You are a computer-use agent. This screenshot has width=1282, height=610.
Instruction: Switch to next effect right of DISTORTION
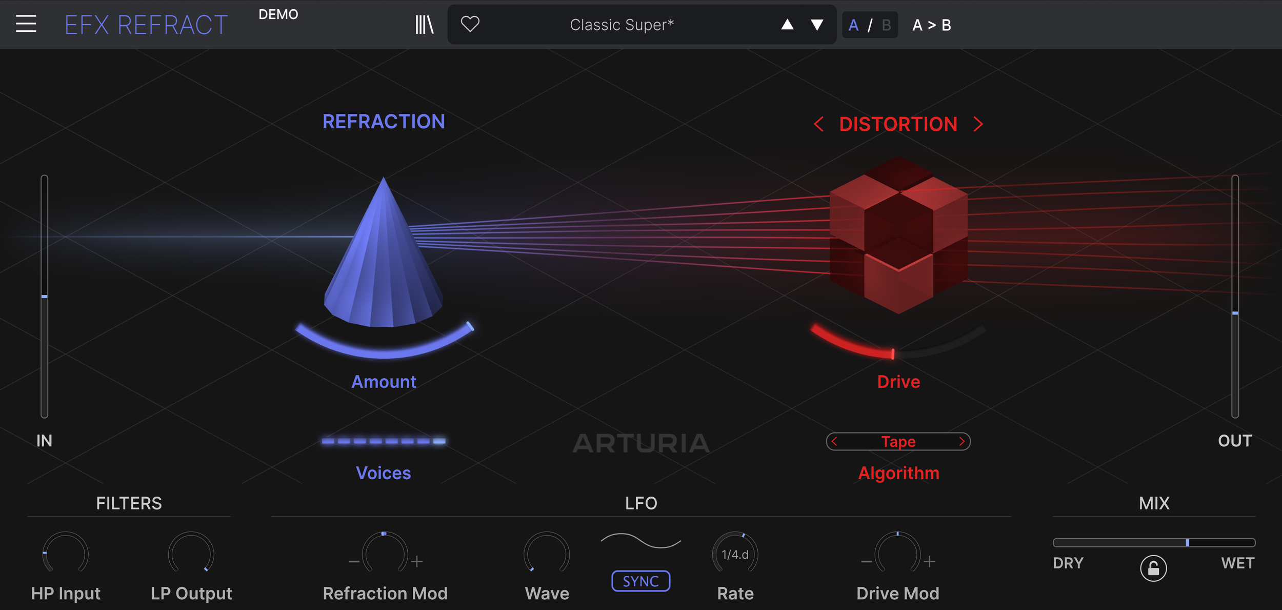[978, 124]
